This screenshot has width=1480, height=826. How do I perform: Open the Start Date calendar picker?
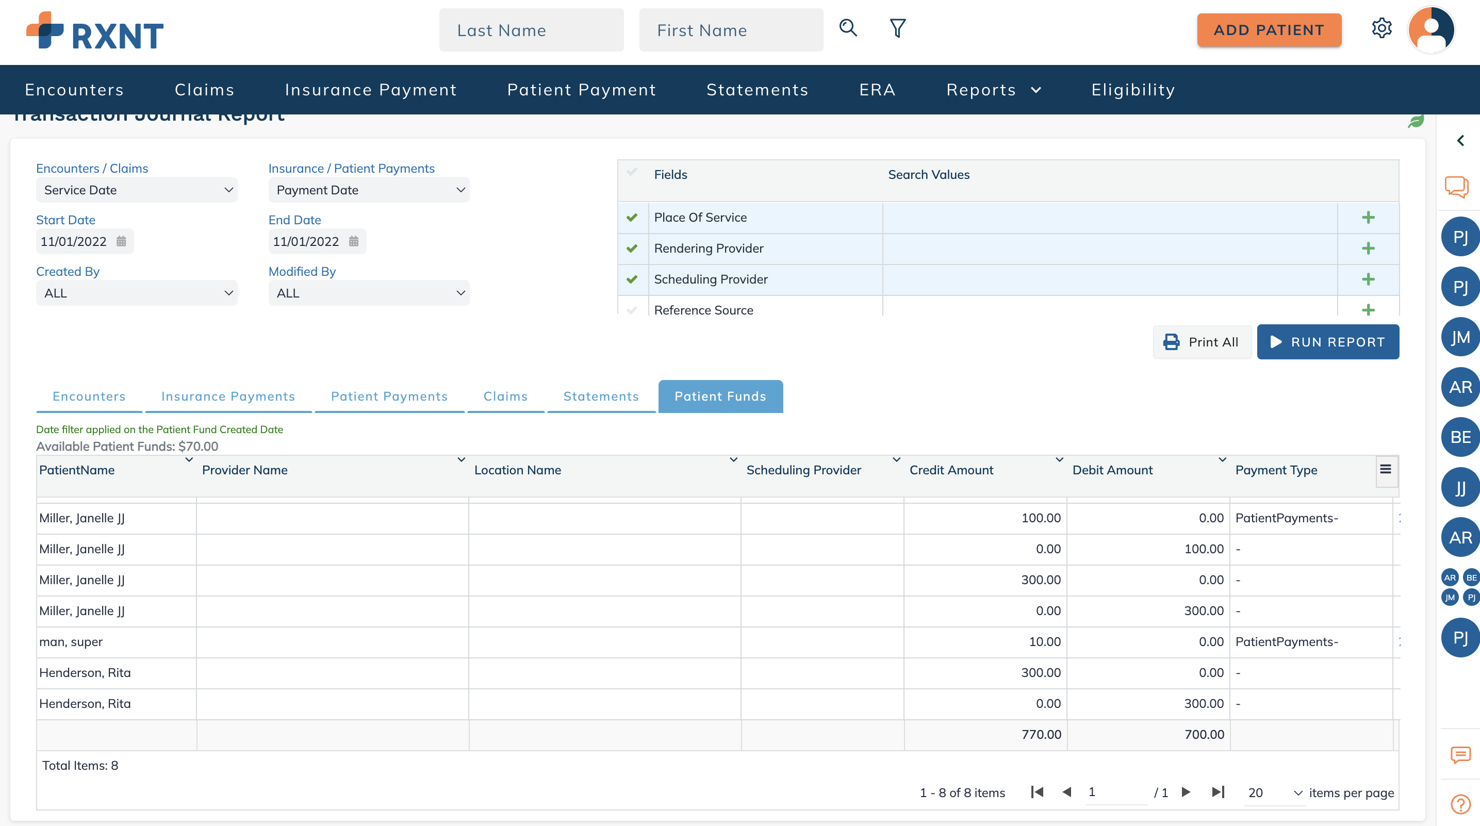[121, 241]
